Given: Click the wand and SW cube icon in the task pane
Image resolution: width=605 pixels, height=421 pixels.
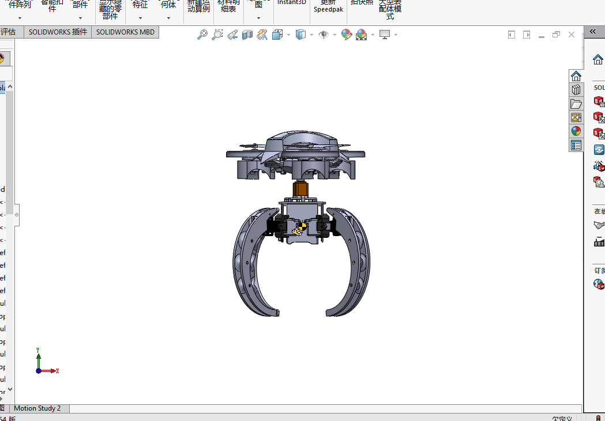Looking at the screenshot, I should (x=599, y=166).
